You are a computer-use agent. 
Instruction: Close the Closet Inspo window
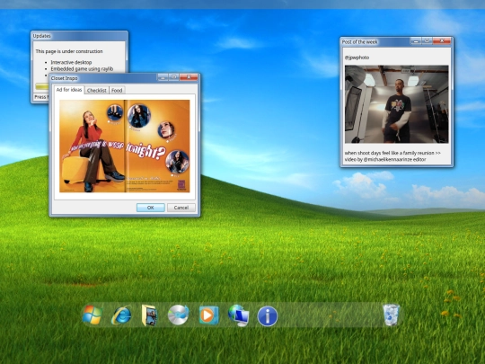tap(189, 76)
